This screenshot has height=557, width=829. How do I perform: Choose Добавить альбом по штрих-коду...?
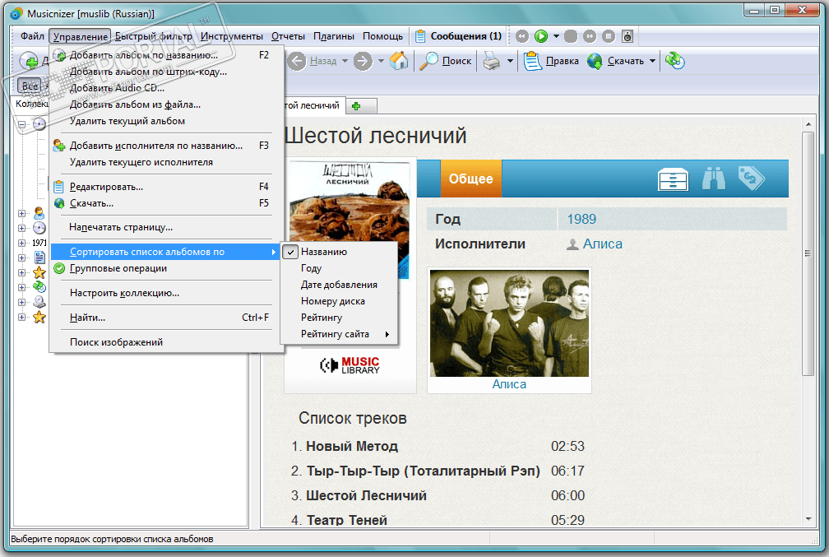165,72
